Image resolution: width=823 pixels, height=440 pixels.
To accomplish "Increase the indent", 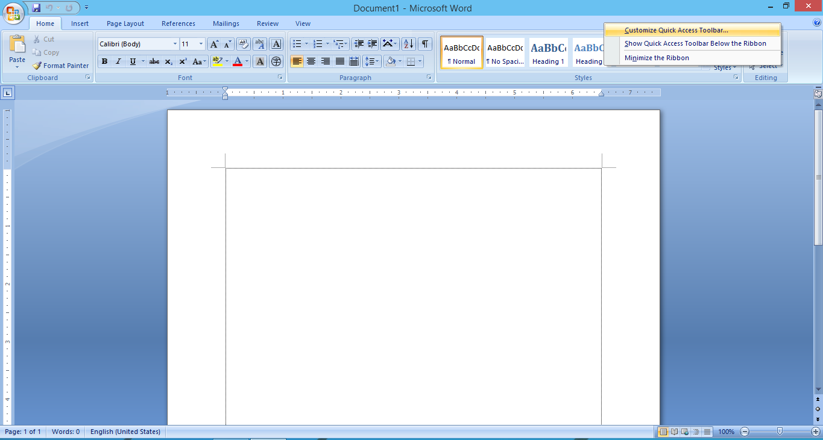I will [371, 43].
